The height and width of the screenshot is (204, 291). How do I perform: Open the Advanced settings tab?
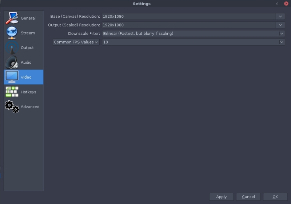[x=30, y=107]
